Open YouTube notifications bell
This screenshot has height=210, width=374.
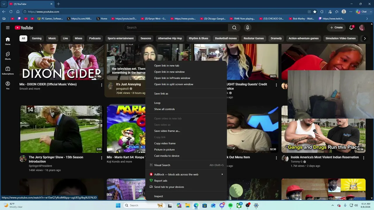click(x=352, y=27)
